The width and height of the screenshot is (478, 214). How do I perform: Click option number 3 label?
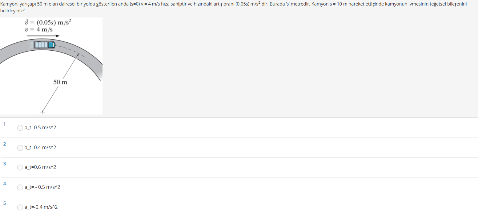coord(5,164)
